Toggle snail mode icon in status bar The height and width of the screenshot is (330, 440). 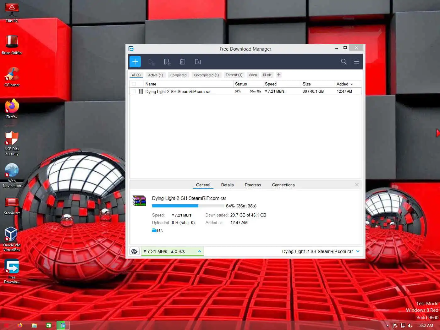(x=135, y=251)
